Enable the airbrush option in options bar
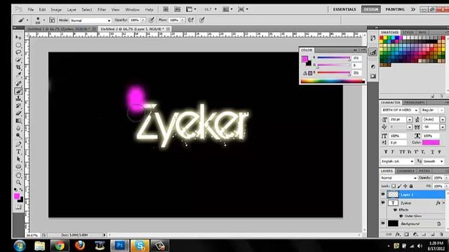 [x=191, y=20]
